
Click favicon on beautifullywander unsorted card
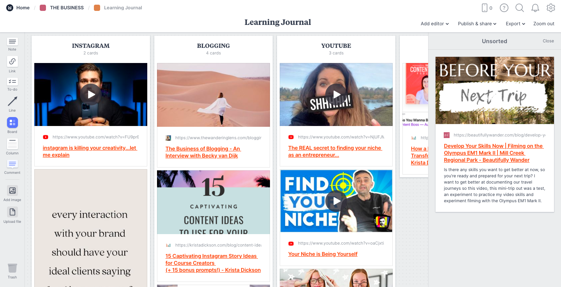446,135
